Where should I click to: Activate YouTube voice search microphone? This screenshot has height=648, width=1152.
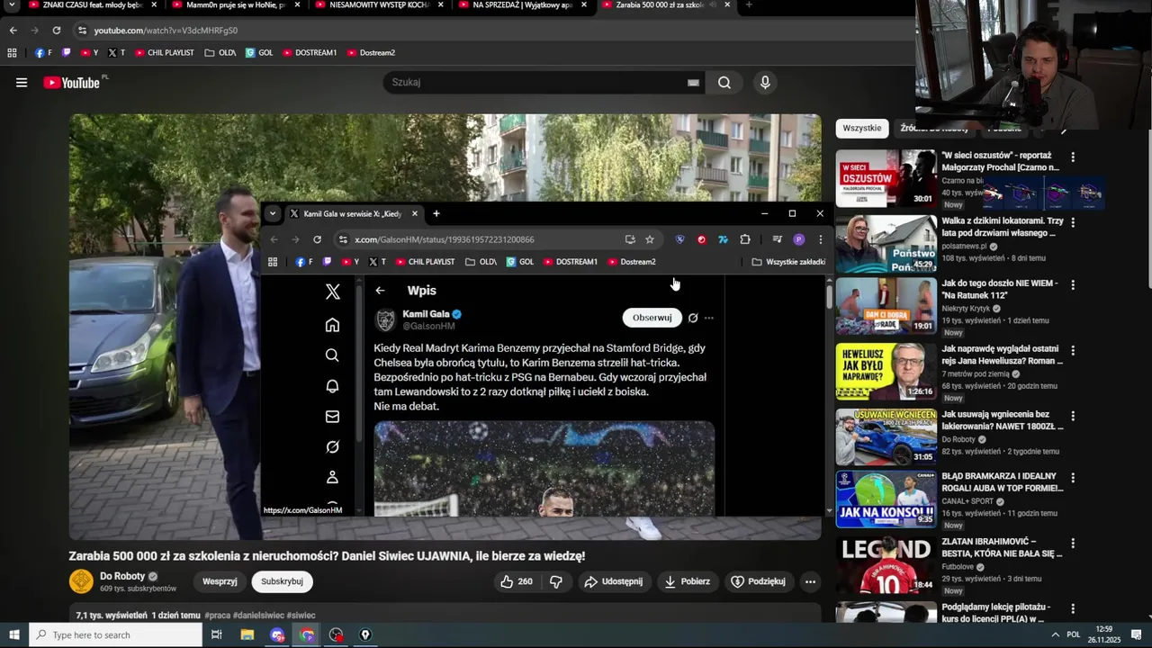(765, 83)
